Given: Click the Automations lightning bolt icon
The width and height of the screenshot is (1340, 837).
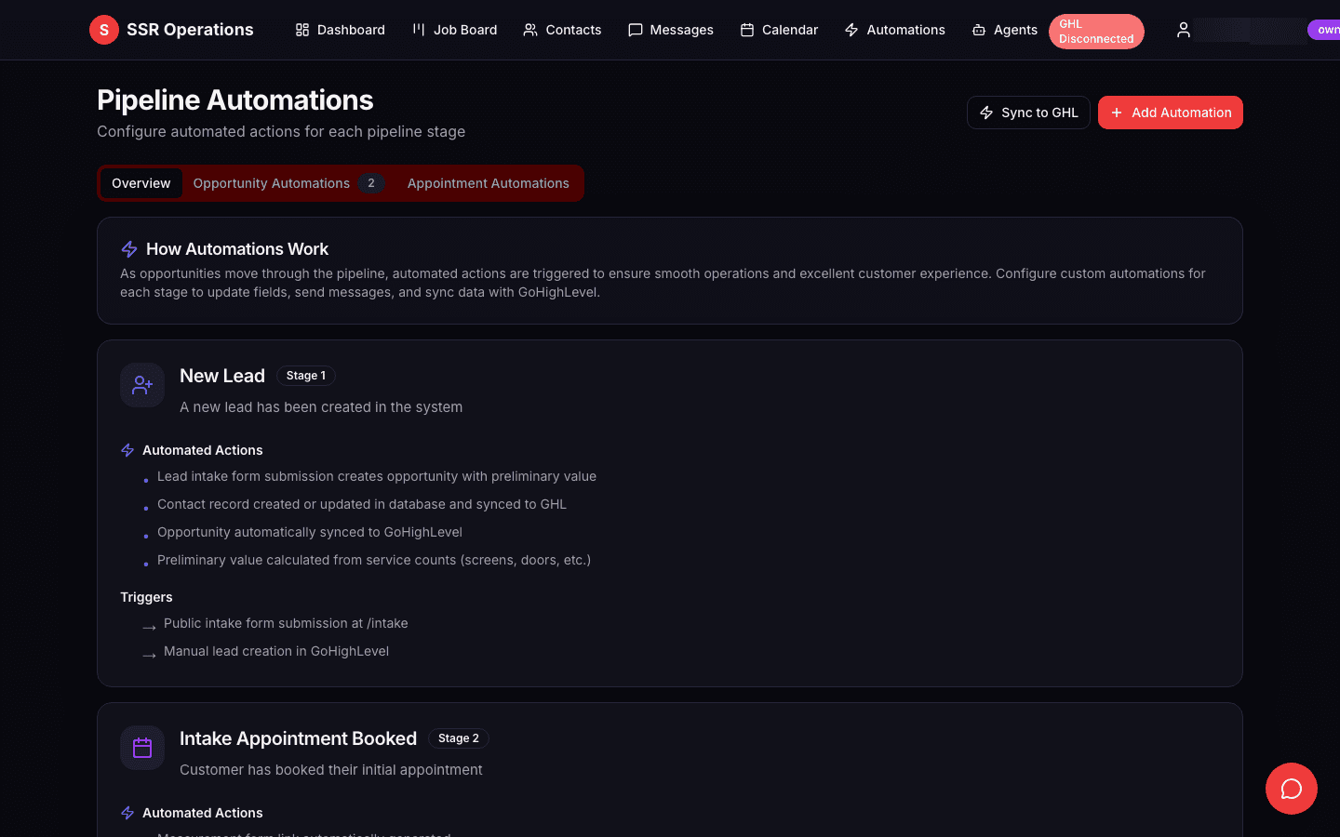Looking at the screenshot, I should 851,30.
